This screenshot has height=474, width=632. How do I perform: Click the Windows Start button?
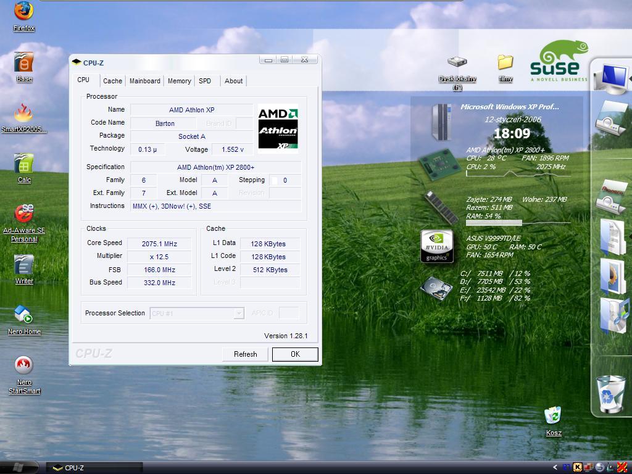(19, 468)
